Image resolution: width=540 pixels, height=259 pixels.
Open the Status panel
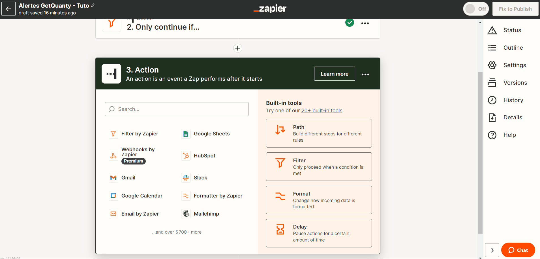(504, 30)
